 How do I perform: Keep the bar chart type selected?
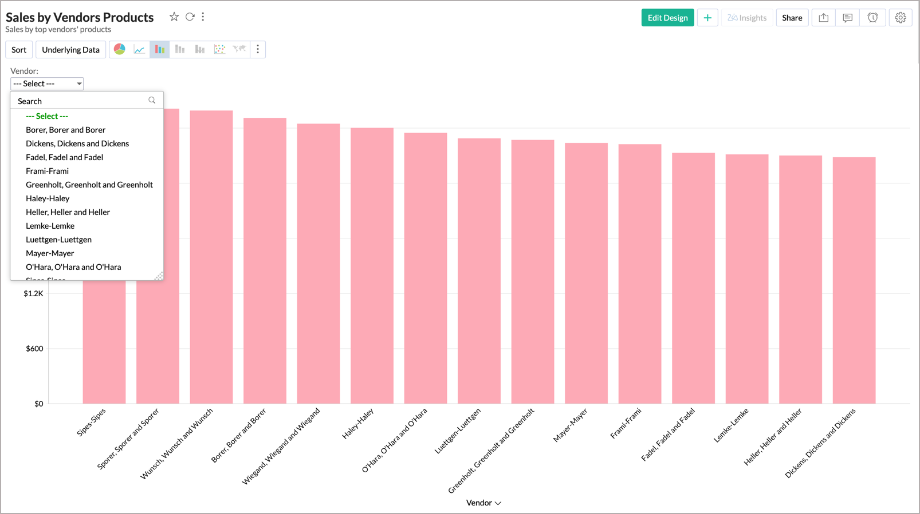pos(159,49)
